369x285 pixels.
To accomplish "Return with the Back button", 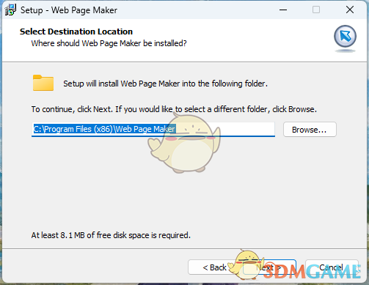I will [214, 267].
